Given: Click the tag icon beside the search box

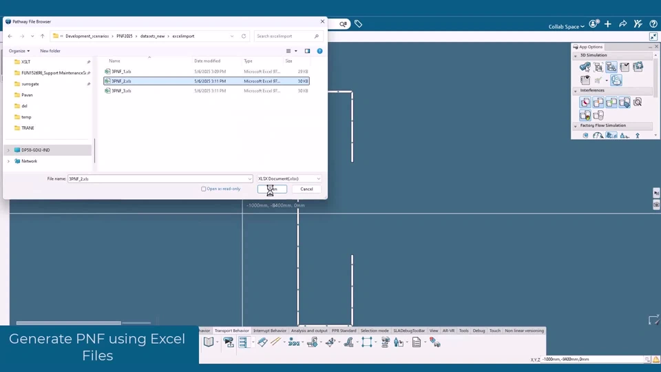Looking at the screenshot, I should coord(358,24).
